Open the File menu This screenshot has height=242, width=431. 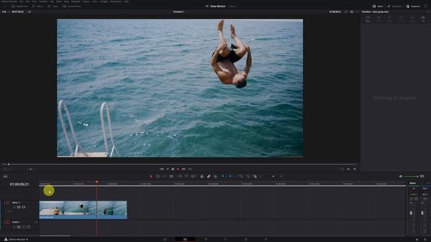pyautogui.click(x=21, y=1)
